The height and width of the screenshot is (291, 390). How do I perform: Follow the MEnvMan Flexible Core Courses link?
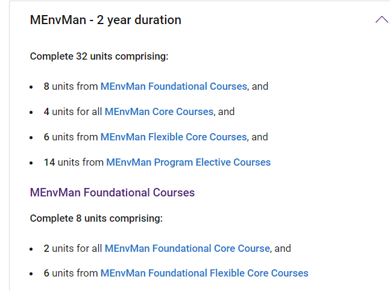[174, 137]
